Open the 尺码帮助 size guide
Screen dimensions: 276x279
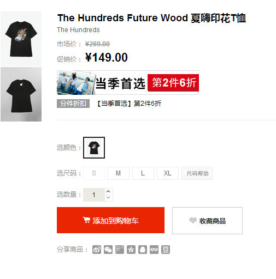(x=197, y=173)
